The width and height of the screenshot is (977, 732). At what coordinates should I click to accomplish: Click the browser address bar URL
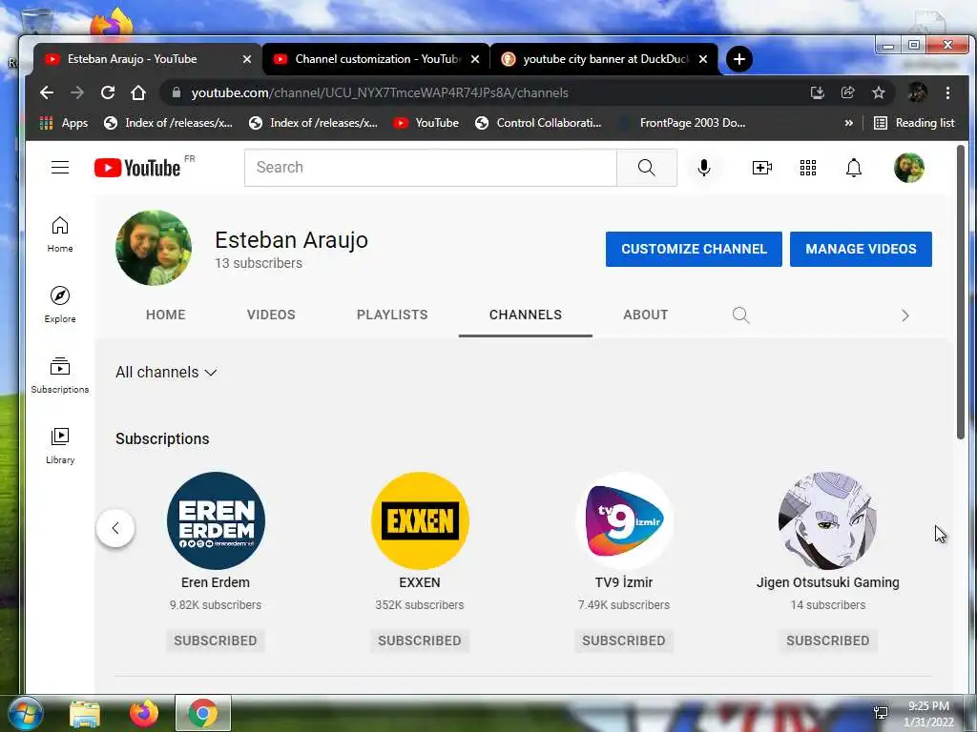coord(380,92)
